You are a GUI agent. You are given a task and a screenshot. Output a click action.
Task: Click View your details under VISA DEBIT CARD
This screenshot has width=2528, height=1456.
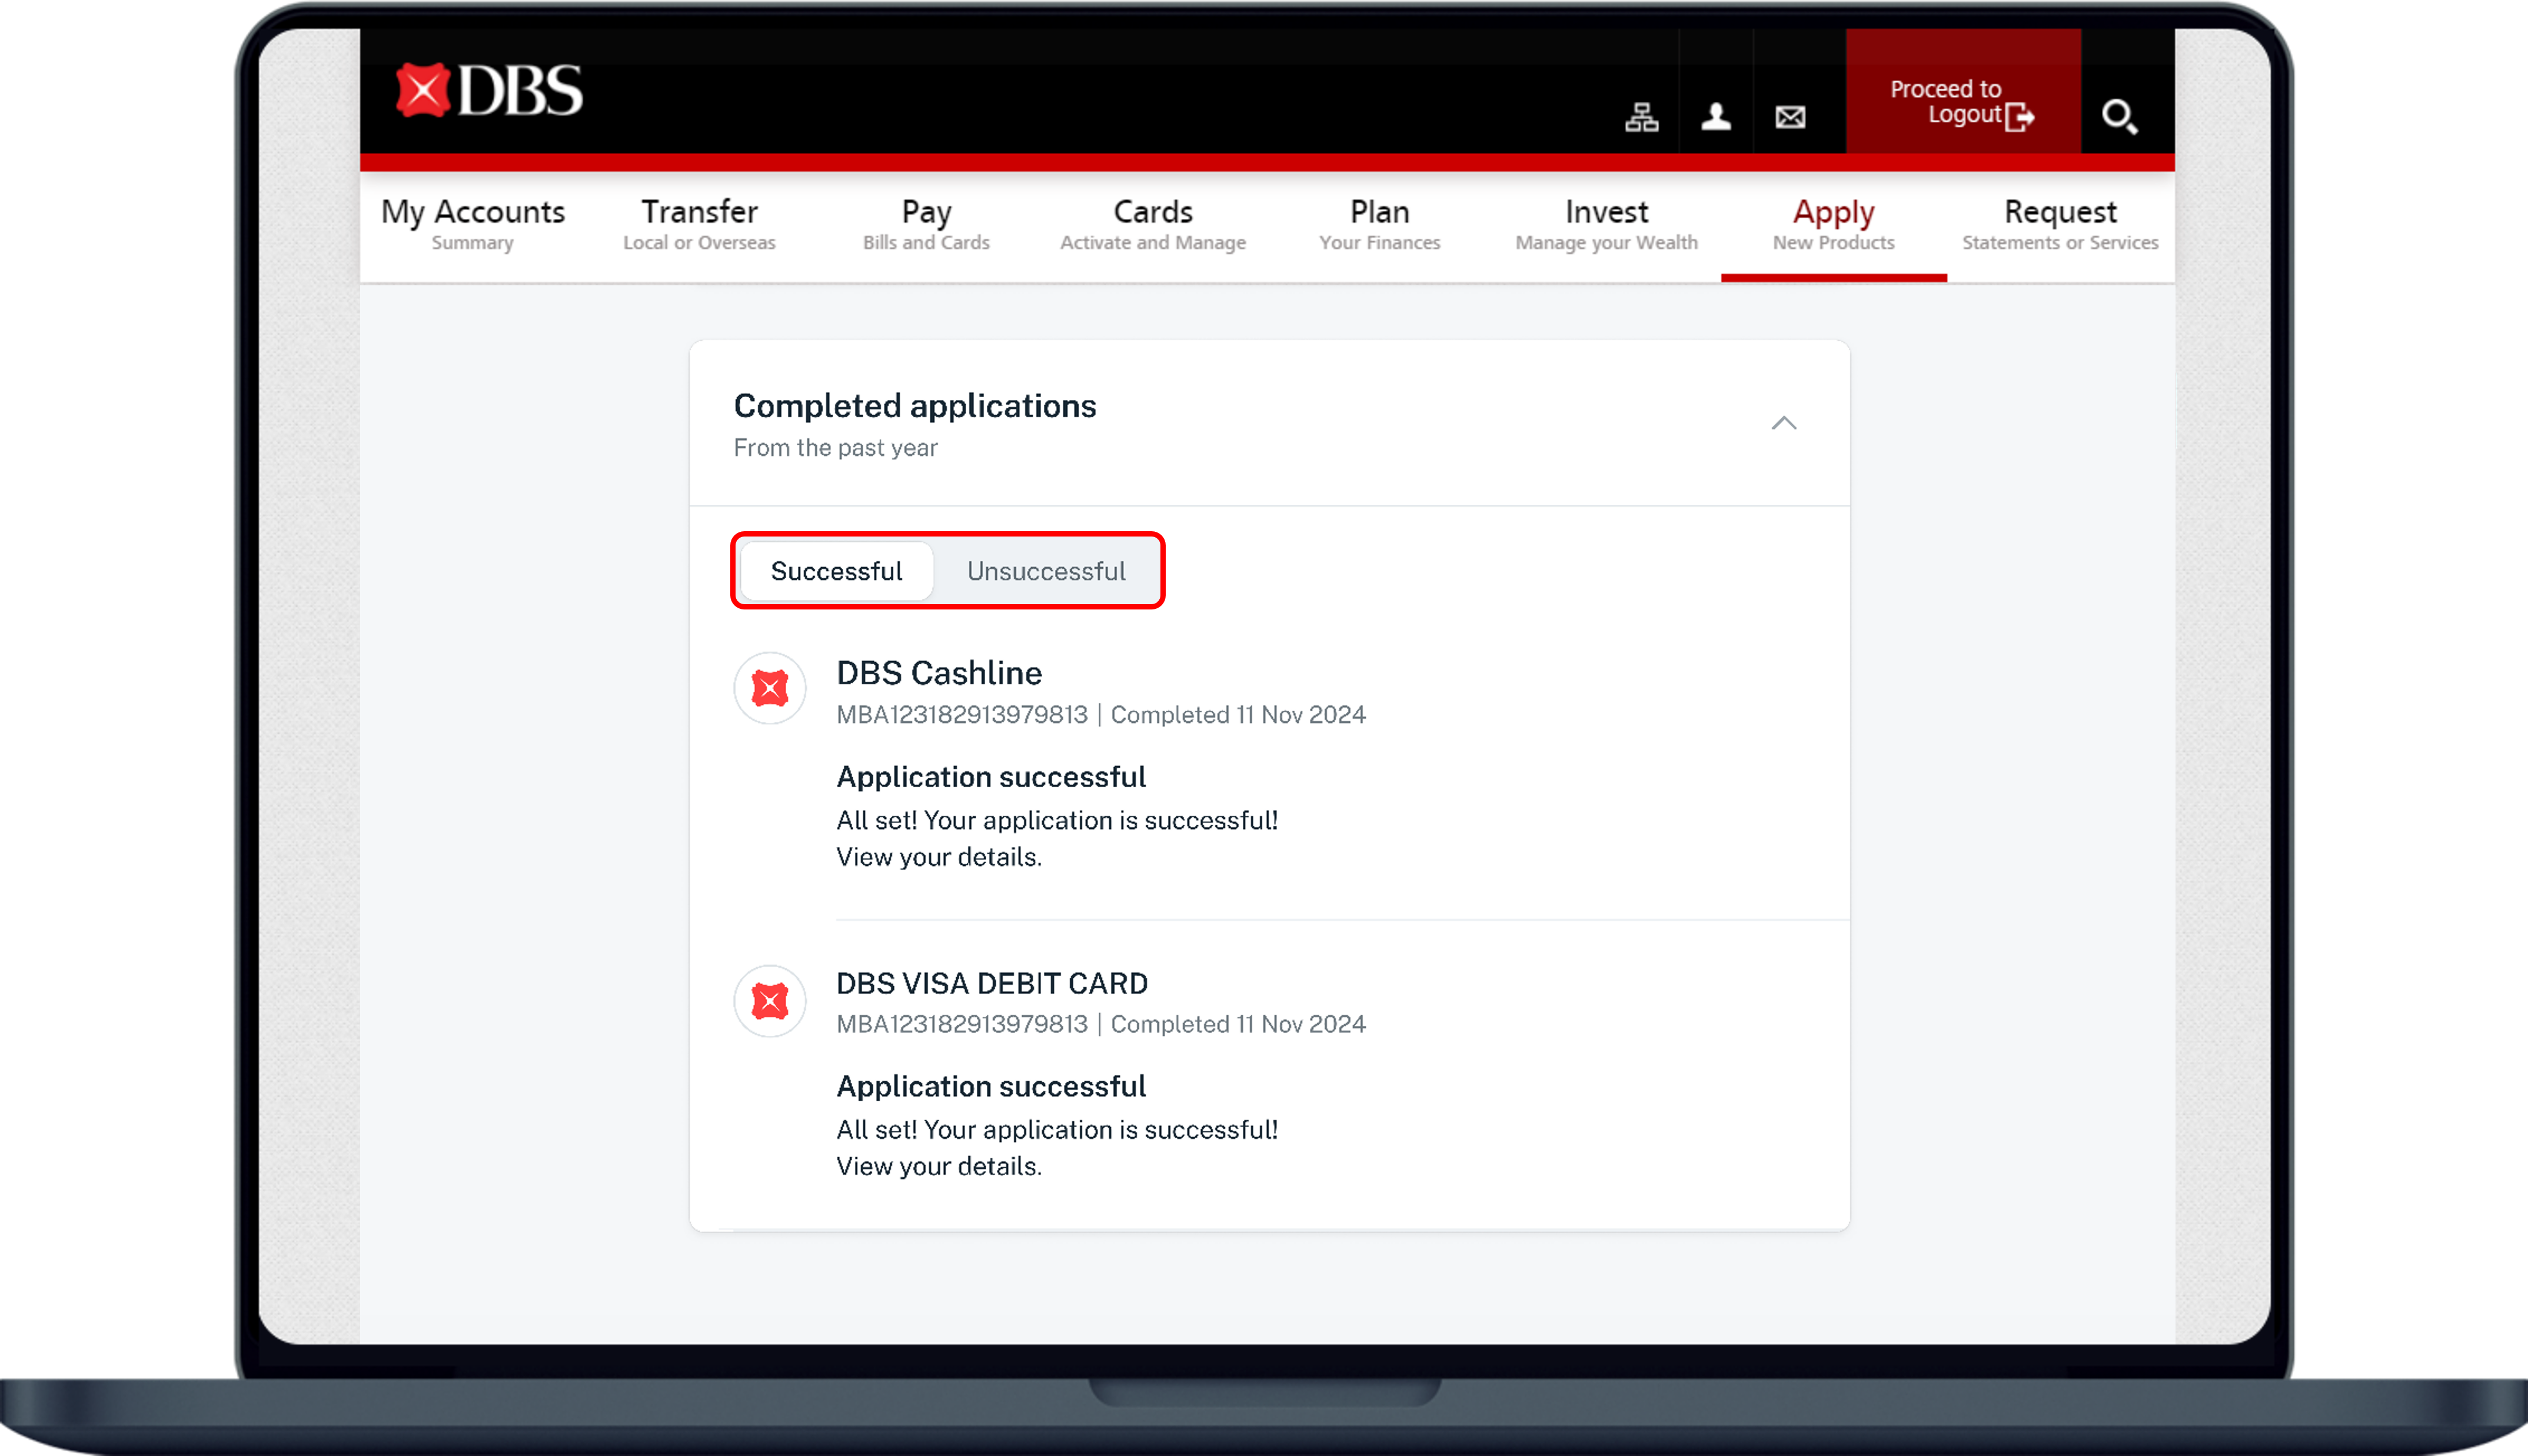coord(939,1166)
